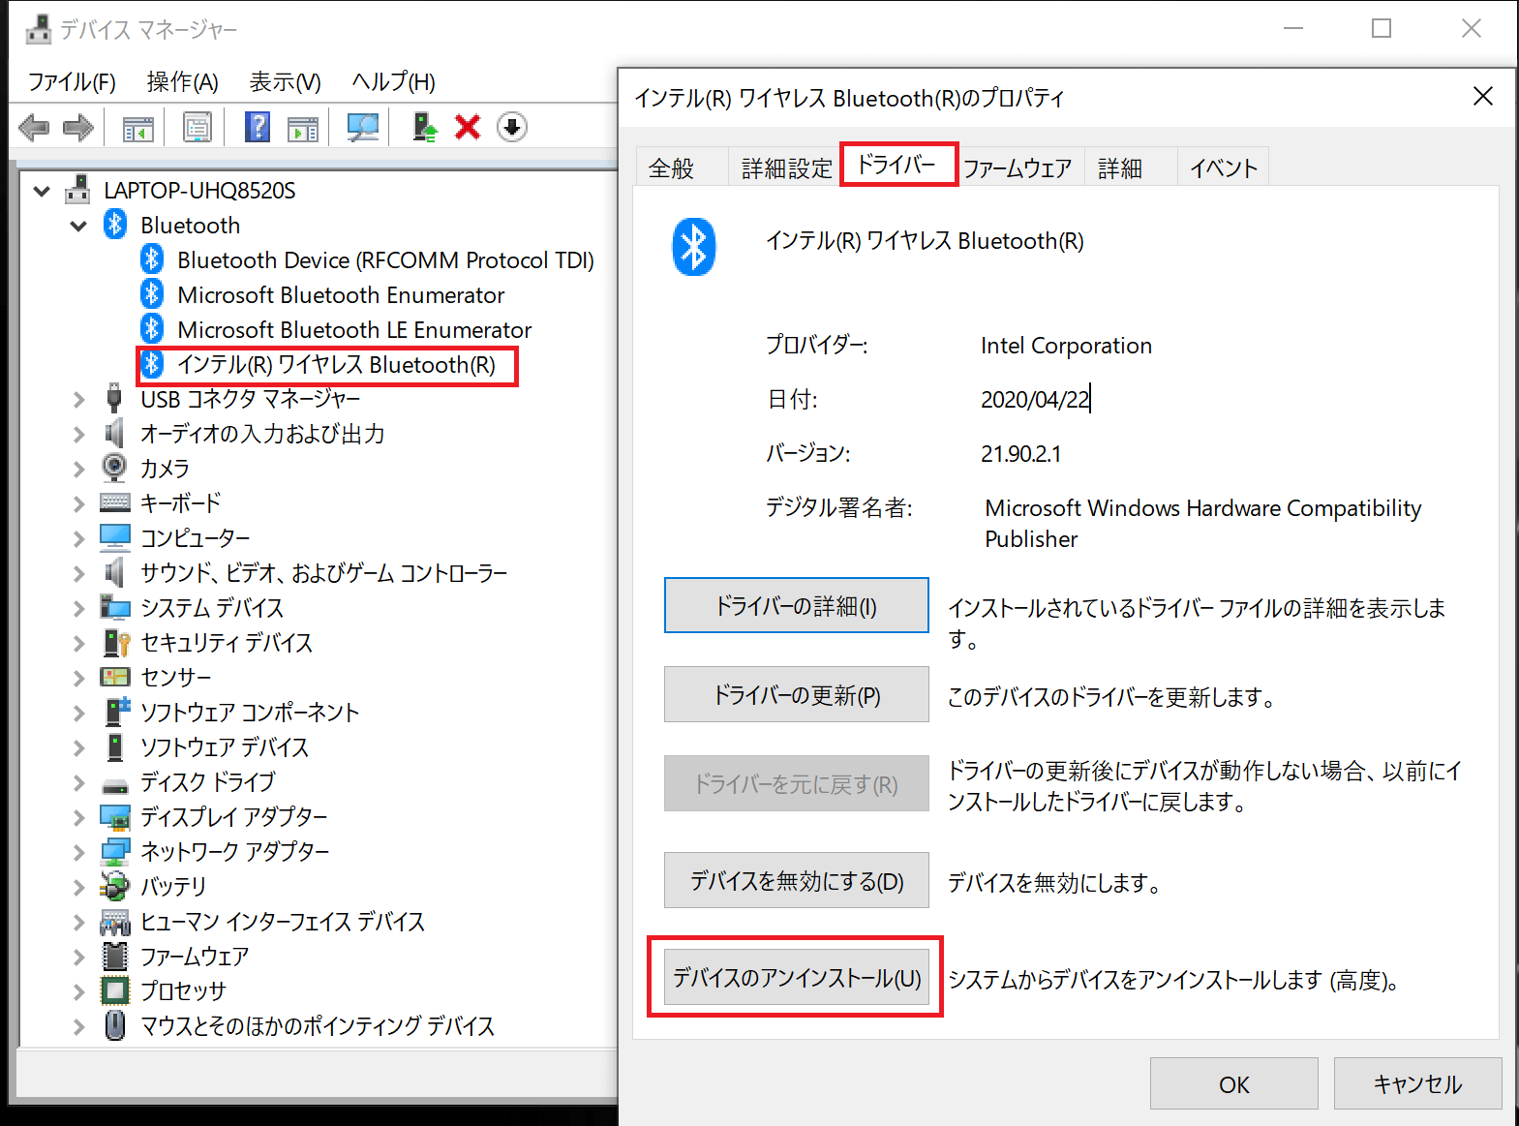Click the Forward arrow toolbar icon
The image size is (1519, 1126).
click(78, 127)
